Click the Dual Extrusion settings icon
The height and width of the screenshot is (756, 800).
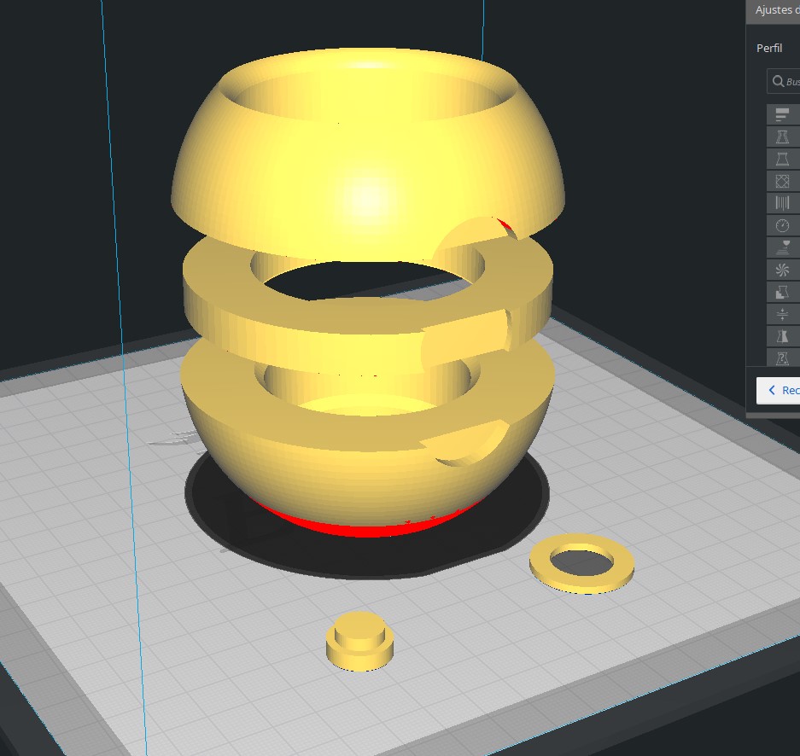click(782, 335)
